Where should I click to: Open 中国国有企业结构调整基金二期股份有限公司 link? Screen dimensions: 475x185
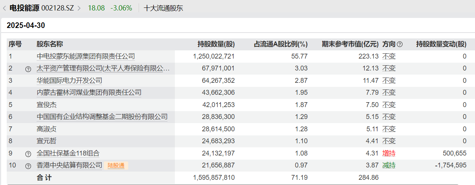(x=102, y=117)
